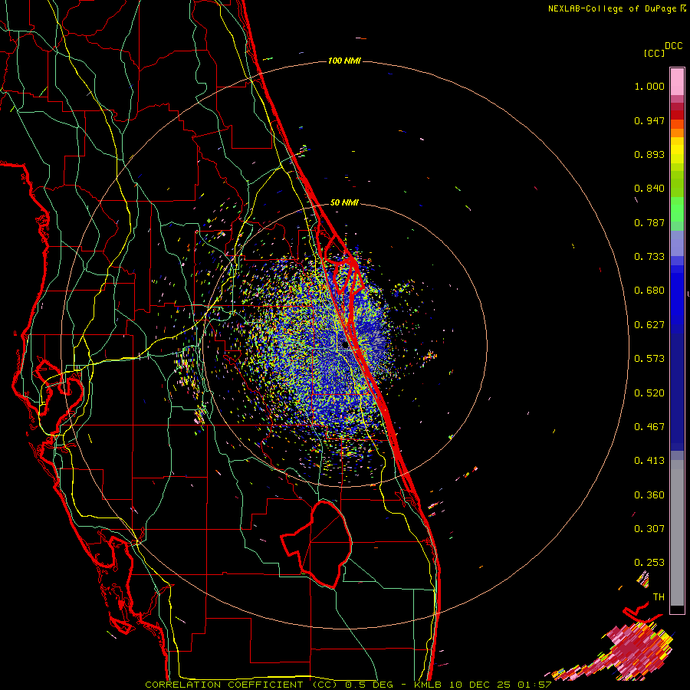Select the 0.947 scale value
The height and width of the screenshot is (690, 690).
[649, 120]
